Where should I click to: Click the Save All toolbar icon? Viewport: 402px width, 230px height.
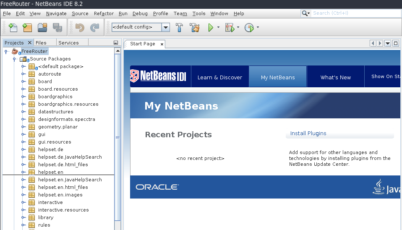coord(57,27)
